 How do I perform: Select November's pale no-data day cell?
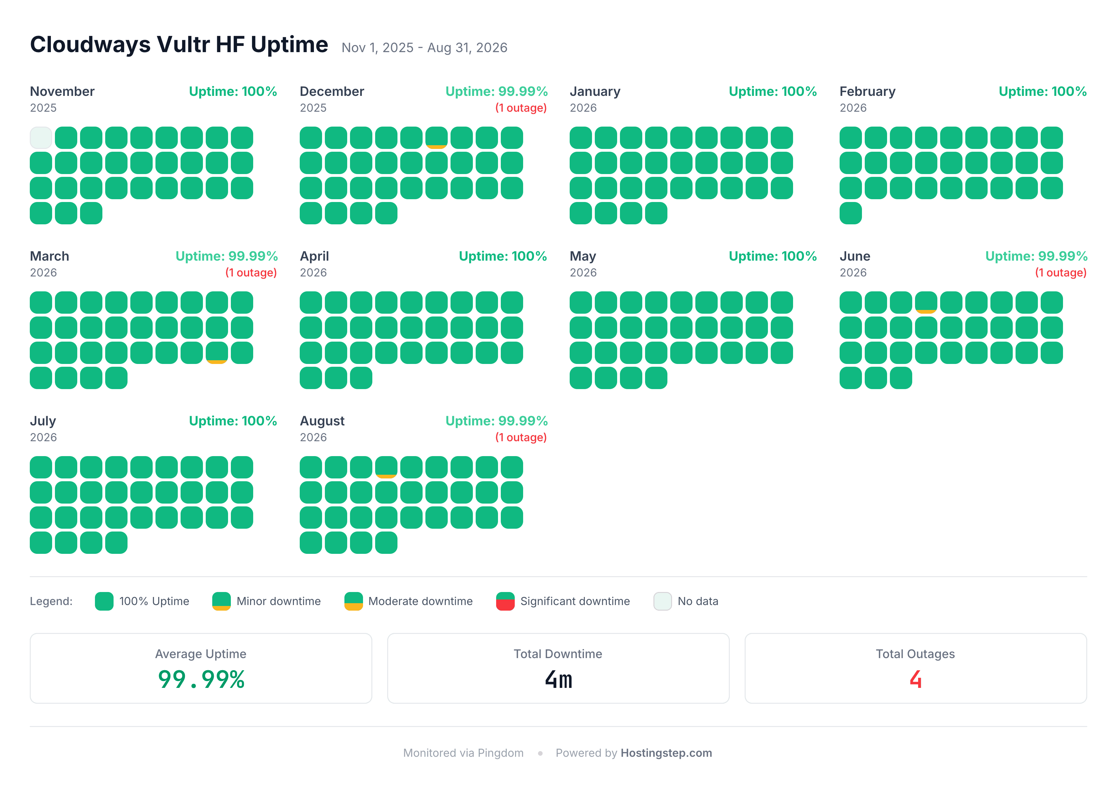click(41, 138)
